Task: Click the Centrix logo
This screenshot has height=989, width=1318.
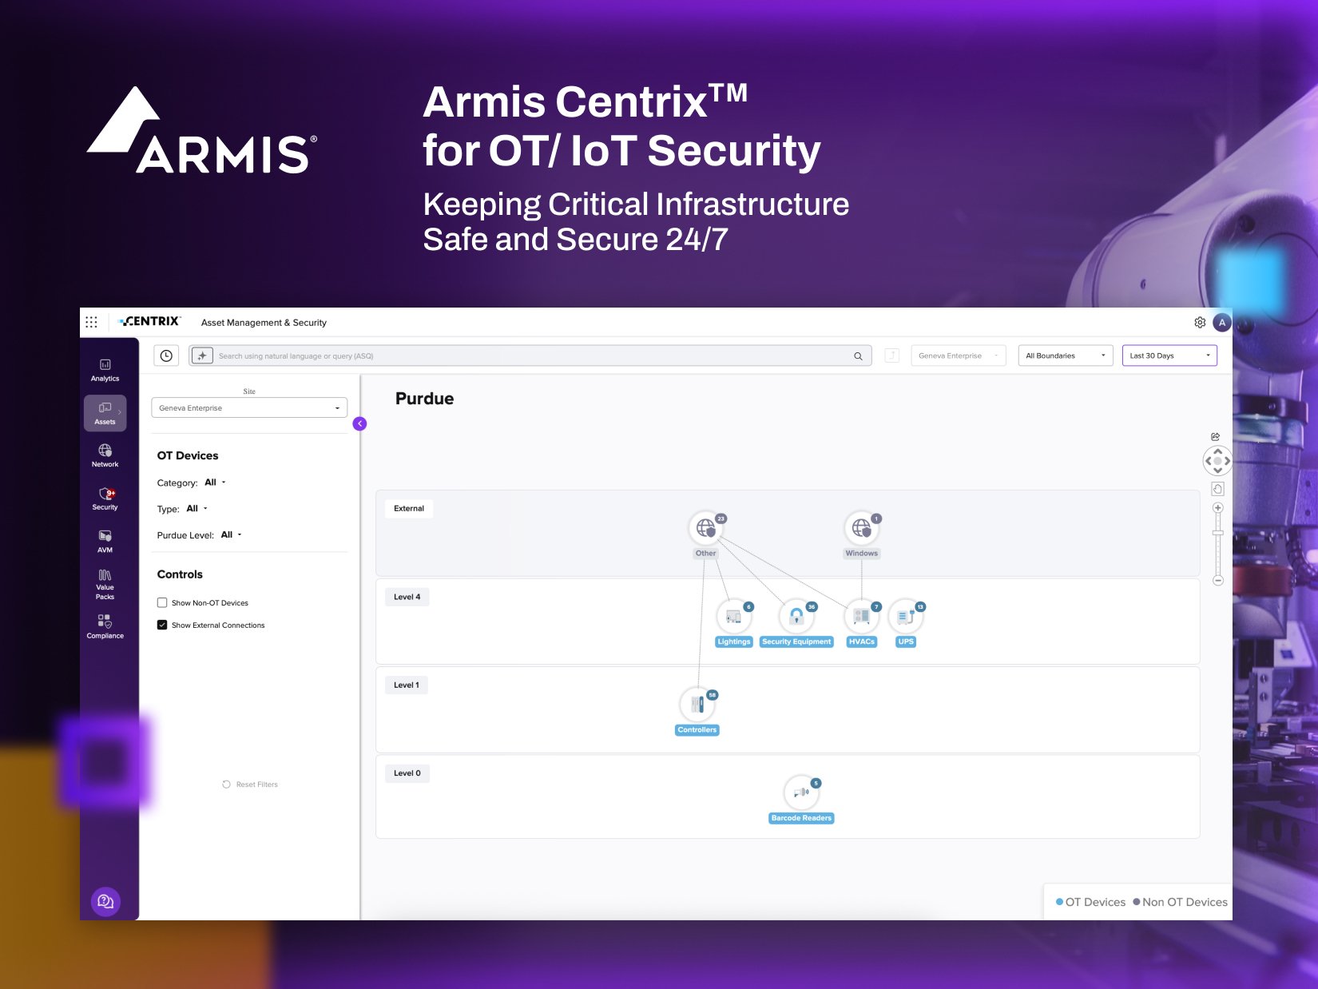Action: [149, 321]
